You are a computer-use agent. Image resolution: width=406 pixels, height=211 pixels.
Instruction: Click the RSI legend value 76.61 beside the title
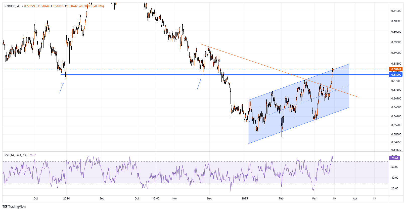pos(33,155)
